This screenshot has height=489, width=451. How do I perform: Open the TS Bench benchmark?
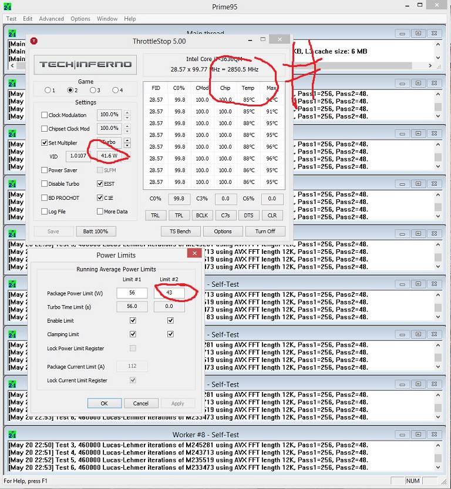pyautogui.click(x=180, y=232)
